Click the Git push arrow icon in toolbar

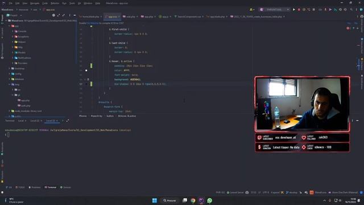[330, 10]
